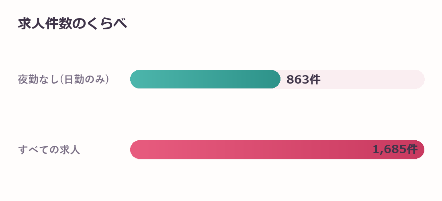Click the 求人件数のくらべ chart title
Image resolution: width=442 pixels, height=201 pixels.
(x=72, y=23)
